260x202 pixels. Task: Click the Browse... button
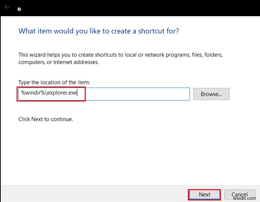pyautogui.click(x=211, y=94)
